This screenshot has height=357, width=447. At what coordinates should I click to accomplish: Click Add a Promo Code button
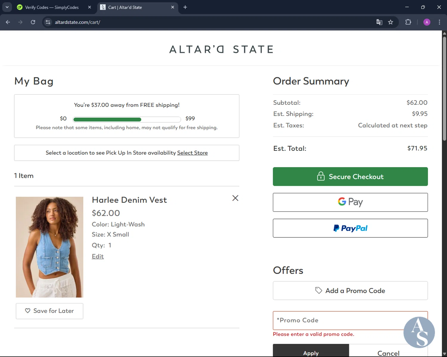(350, 290)
